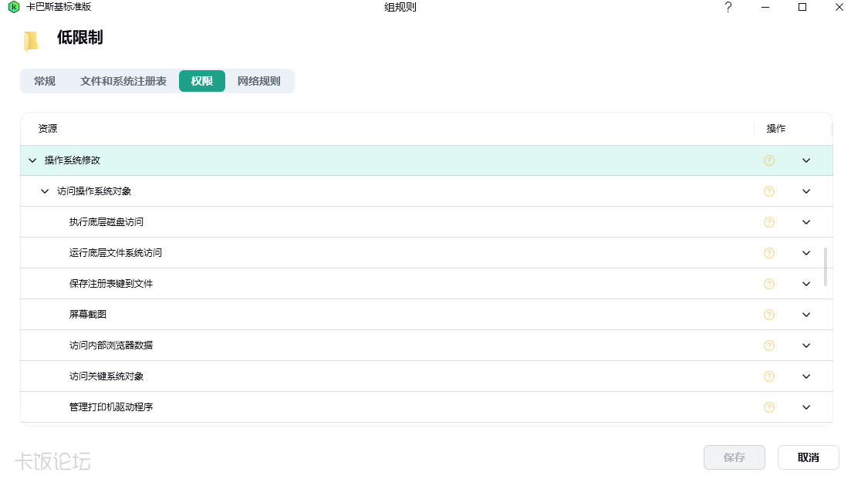Open the help question mark in title bar

(728, 7)
